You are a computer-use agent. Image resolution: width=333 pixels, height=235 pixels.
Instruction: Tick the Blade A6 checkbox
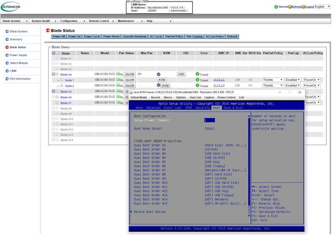pos(58,97)
